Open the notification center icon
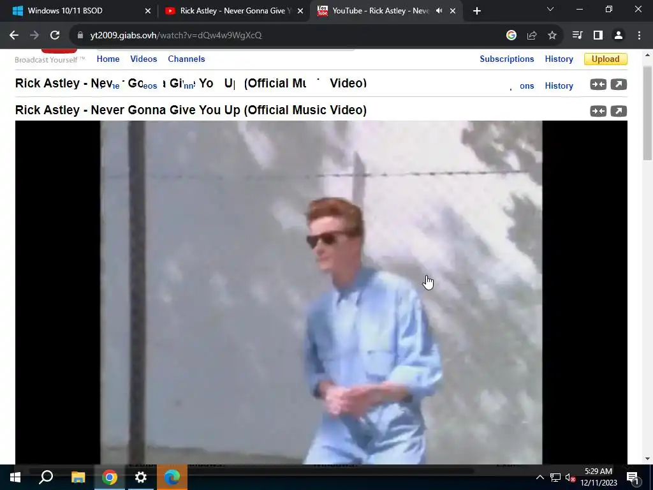This screenshot has width=653, height=490. coord(633,477)
